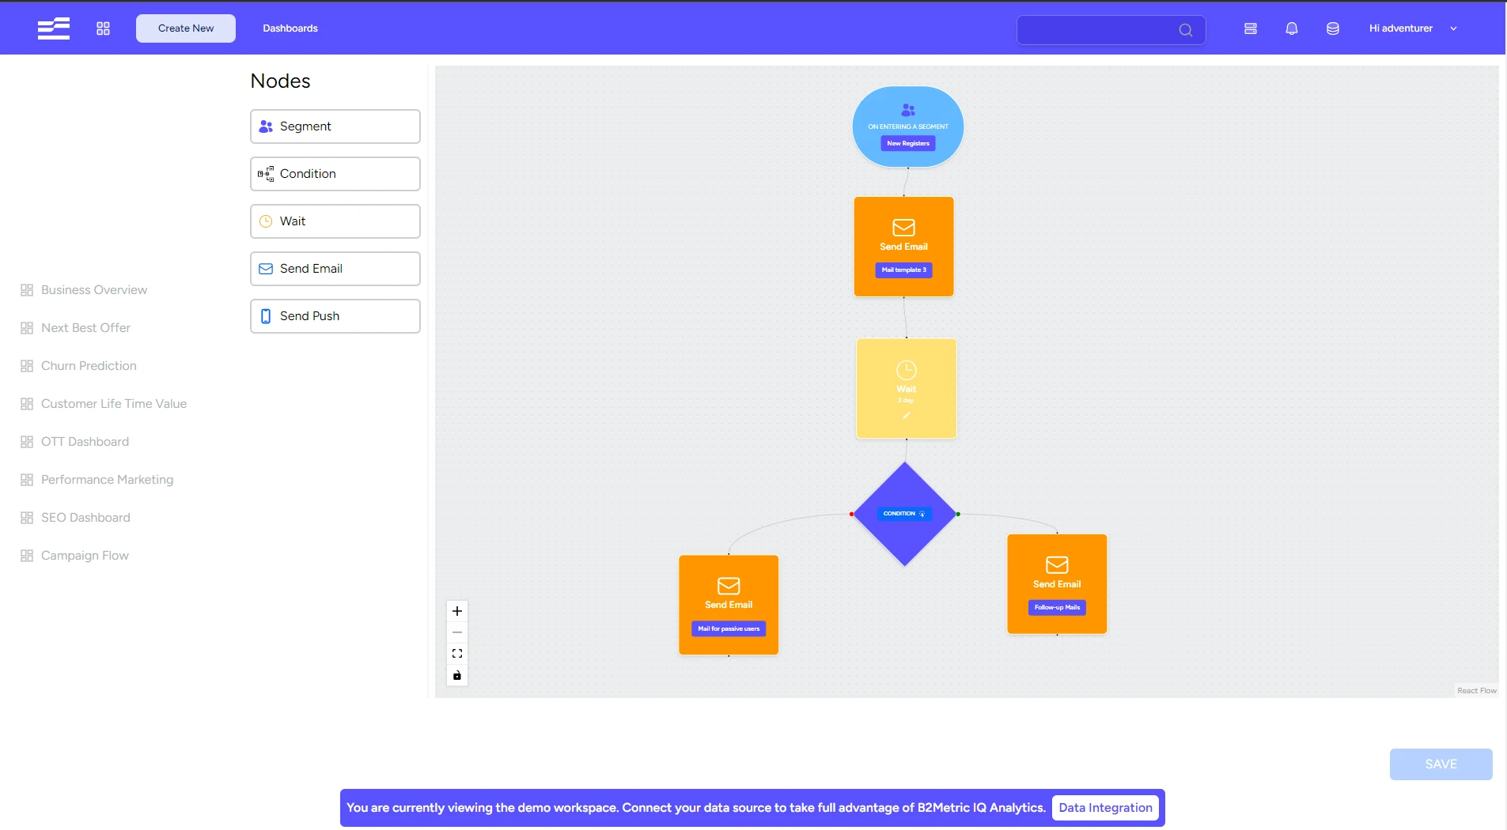Image resolution: width=1507 pixels, height=830 pixels.
Task: Open OTT Dashboard
Action: 74,442
